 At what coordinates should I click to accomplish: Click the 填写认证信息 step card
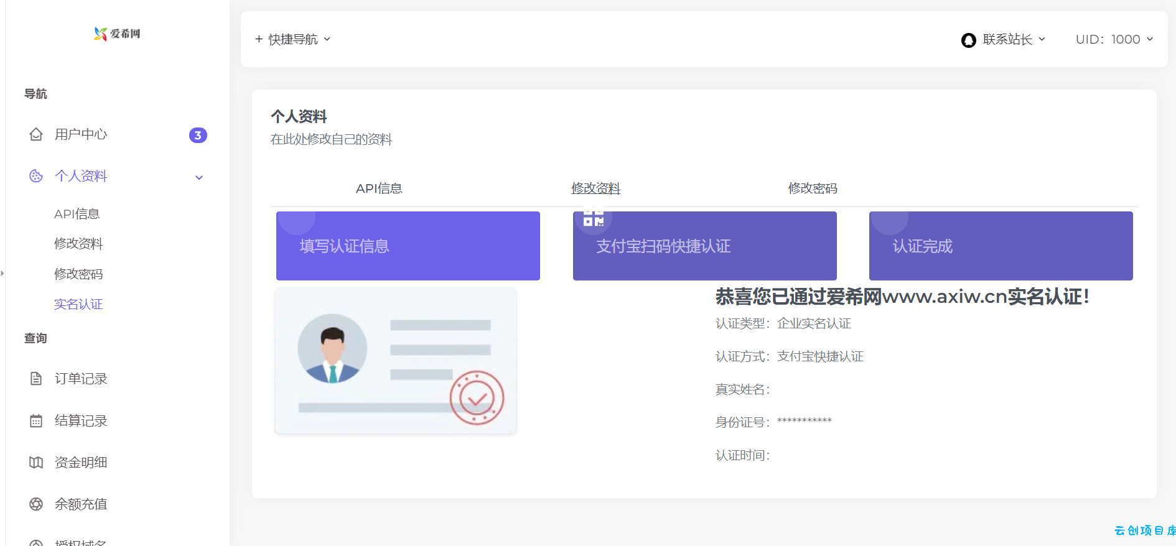(408, 246)
